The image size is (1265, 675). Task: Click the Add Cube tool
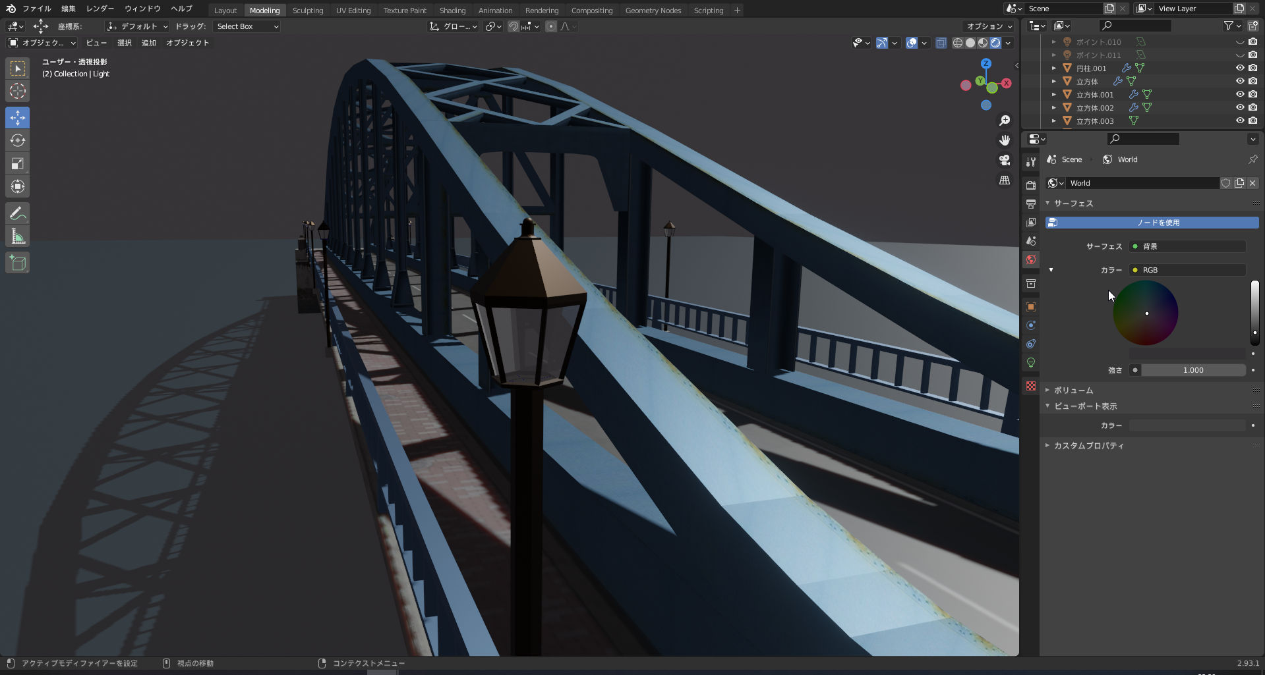pos(18,263)
